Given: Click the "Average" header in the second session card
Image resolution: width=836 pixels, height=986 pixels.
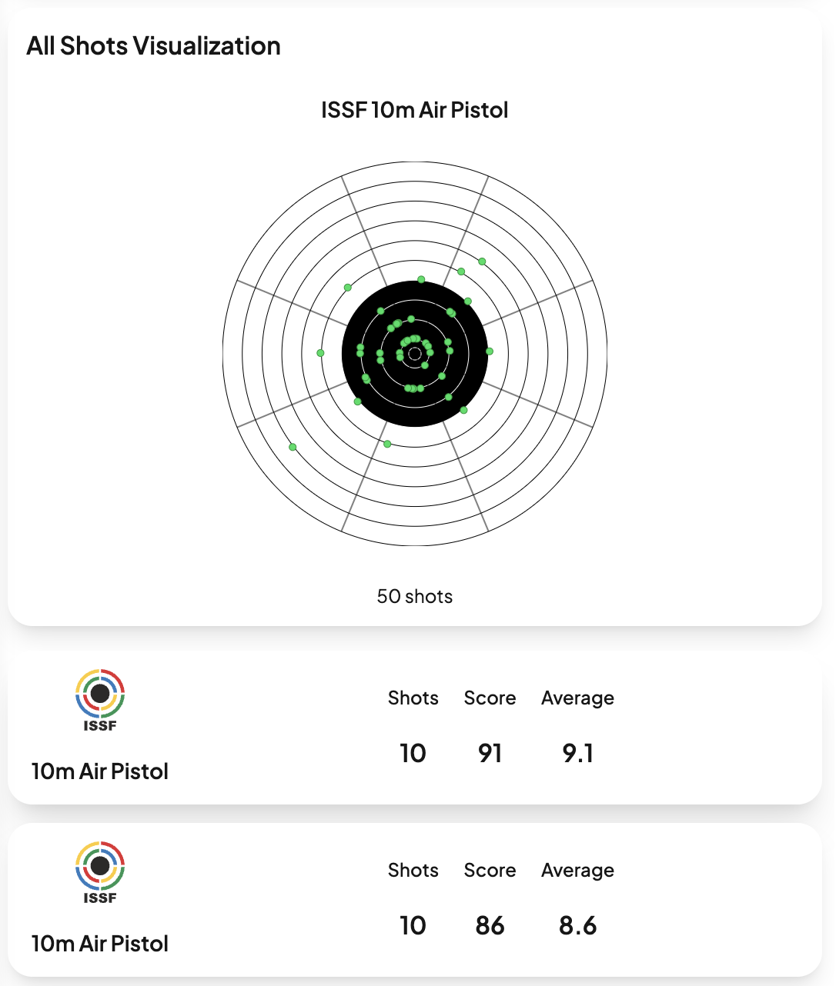Looking at the screenshot, I should click(x=577, y=870).
